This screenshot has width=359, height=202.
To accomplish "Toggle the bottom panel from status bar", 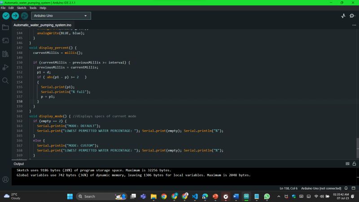I will 354,188.
